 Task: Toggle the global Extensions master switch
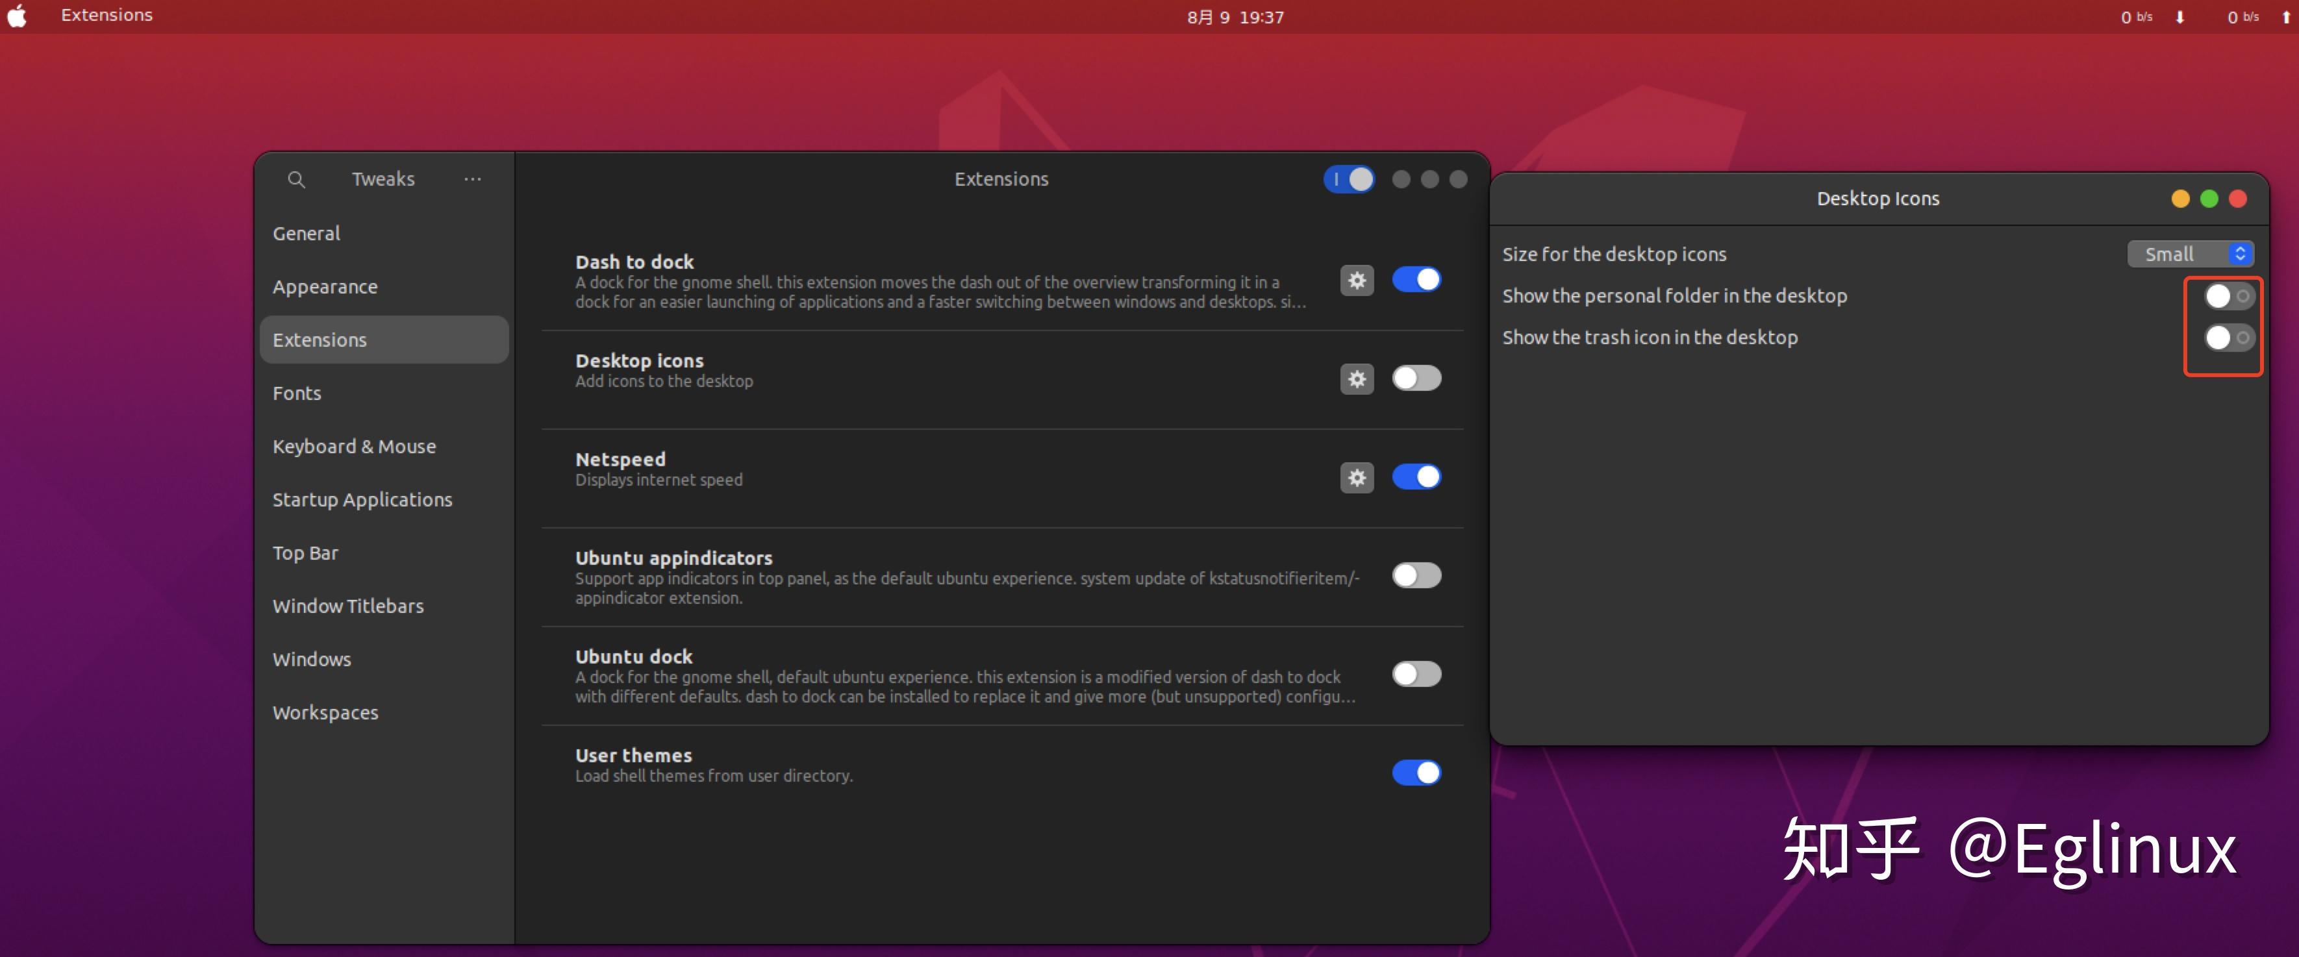coord(1348,179)
